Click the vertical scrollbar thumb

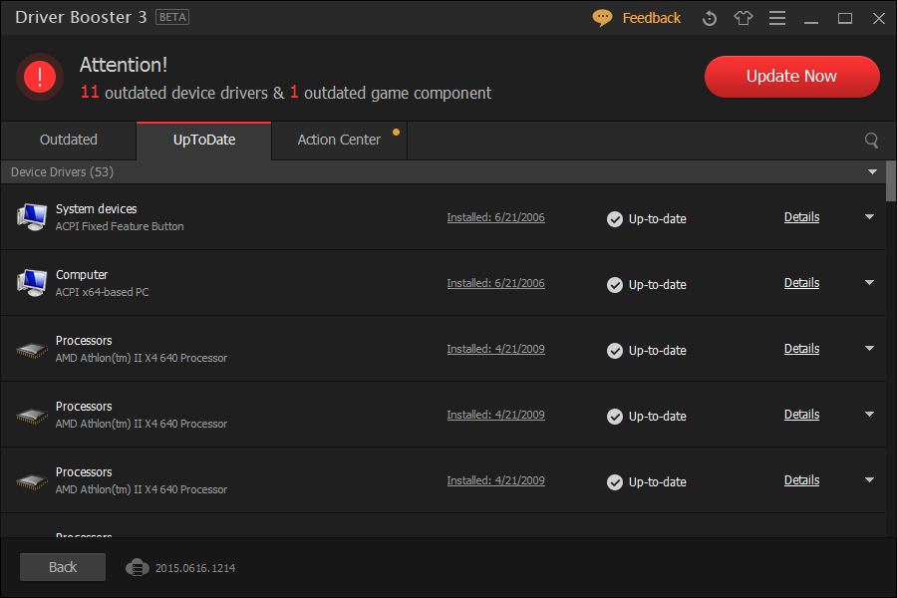click(891, 181)
